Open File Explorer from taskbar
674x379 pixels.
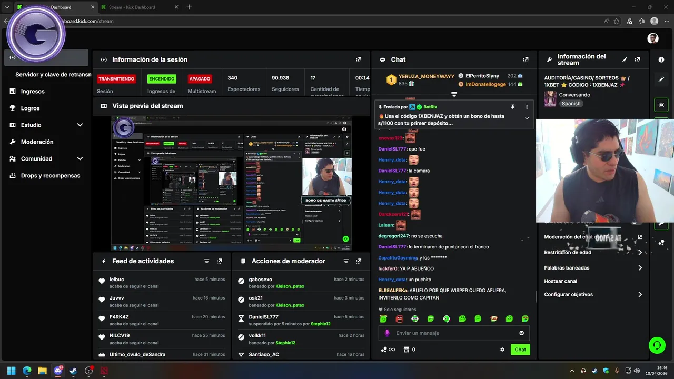(x=43, y=371)
